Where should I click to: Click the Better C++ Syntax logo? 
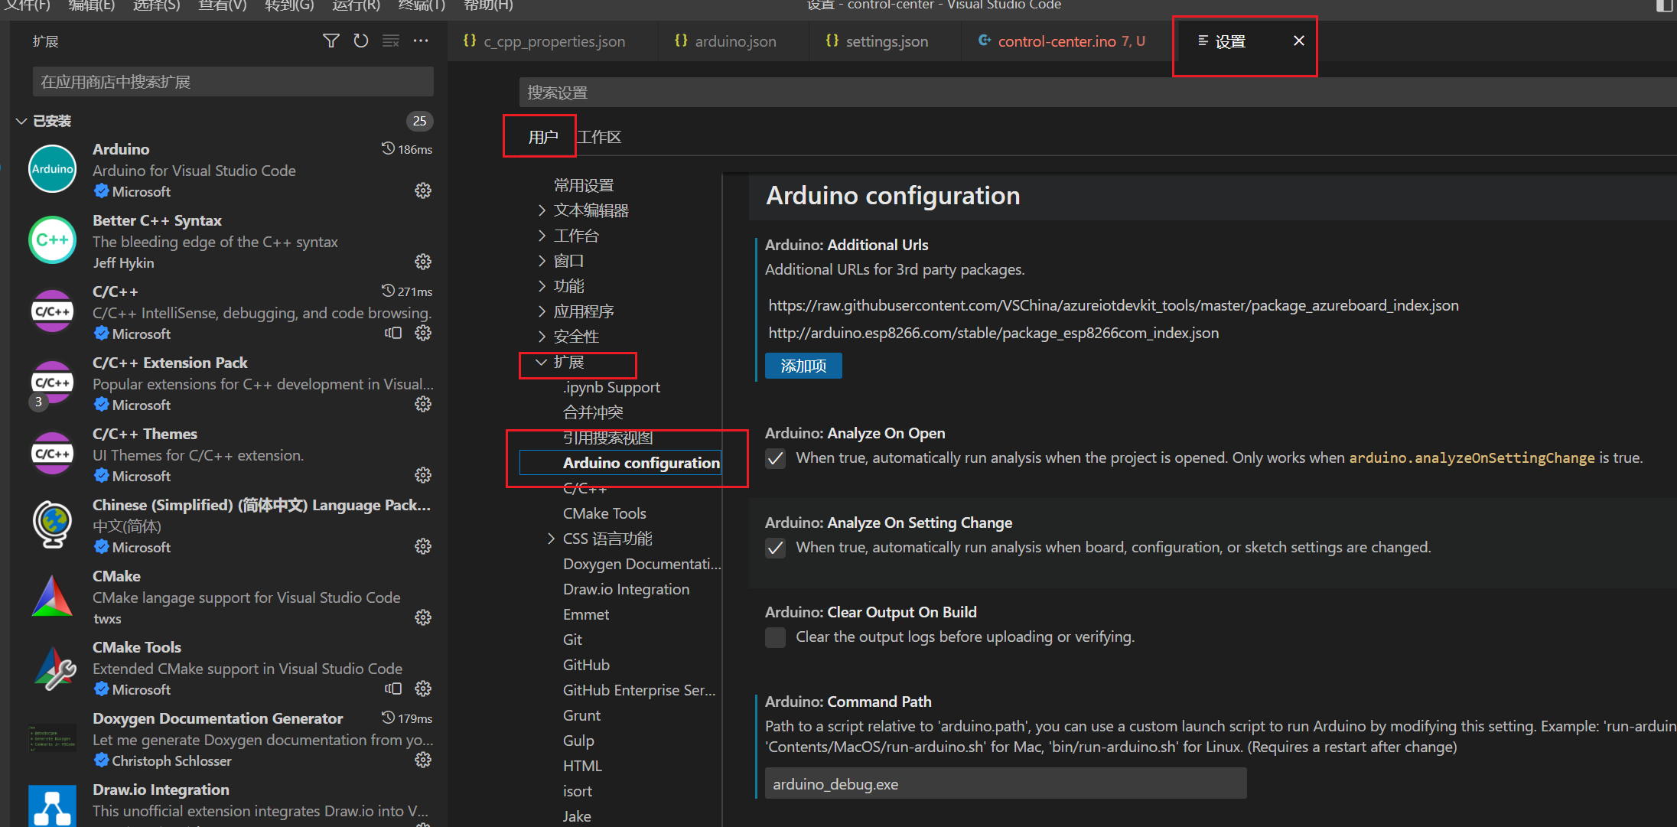tap(52, 239)
